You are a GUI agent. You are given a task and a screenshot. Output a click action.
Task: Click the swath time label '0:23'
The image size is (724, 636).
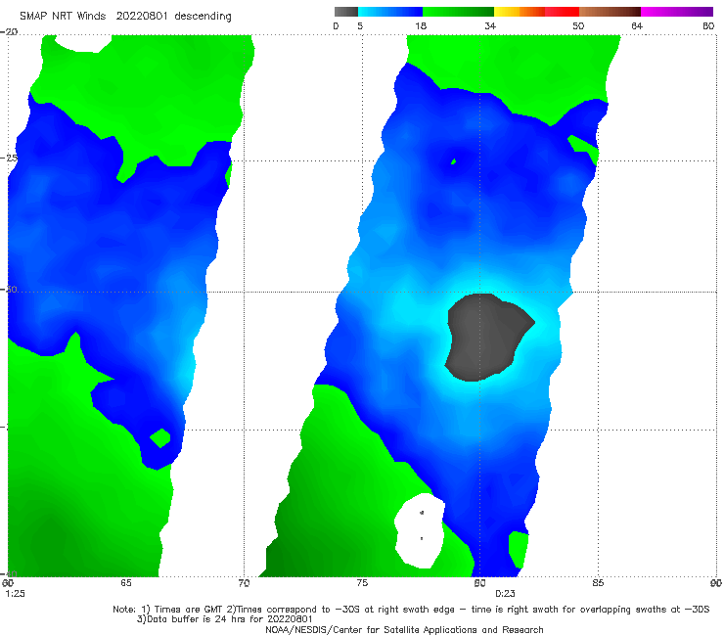[505, 594]
